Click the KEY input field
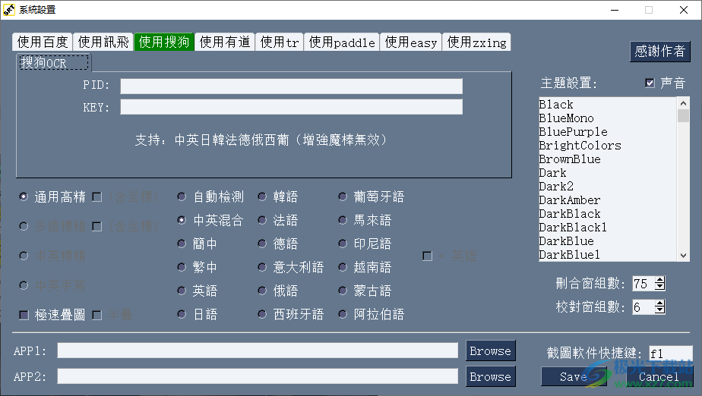The height and width of the screenshot is (396, 702). (291, 107)
